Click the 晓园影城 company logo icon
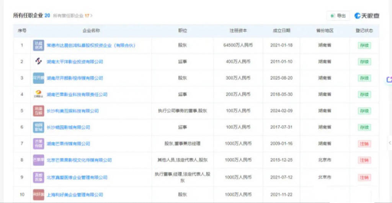This screenshot has width=392, height=203. [38, 127]
